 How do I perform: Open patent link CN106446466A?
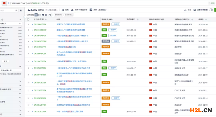coord(40,75)
